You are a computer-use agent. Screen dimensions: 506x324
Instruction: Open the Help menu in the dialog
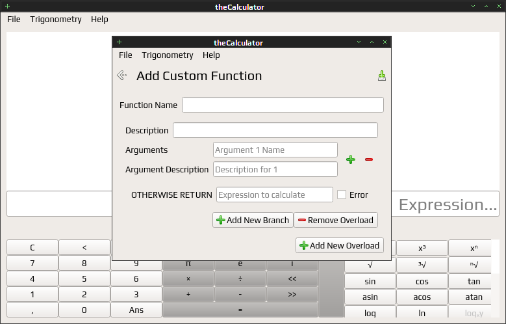(211, 55)
